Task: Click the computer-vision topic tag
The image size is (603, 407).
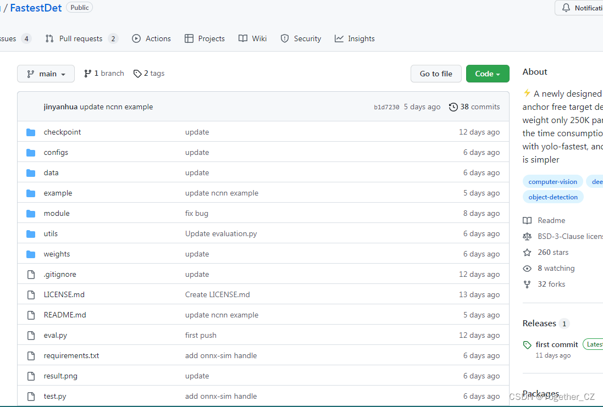Action: pyautogui.click(x=552, y=182)
